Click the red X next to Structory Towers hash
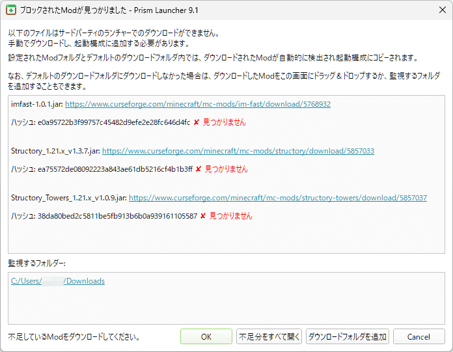 tap(203, 216)
